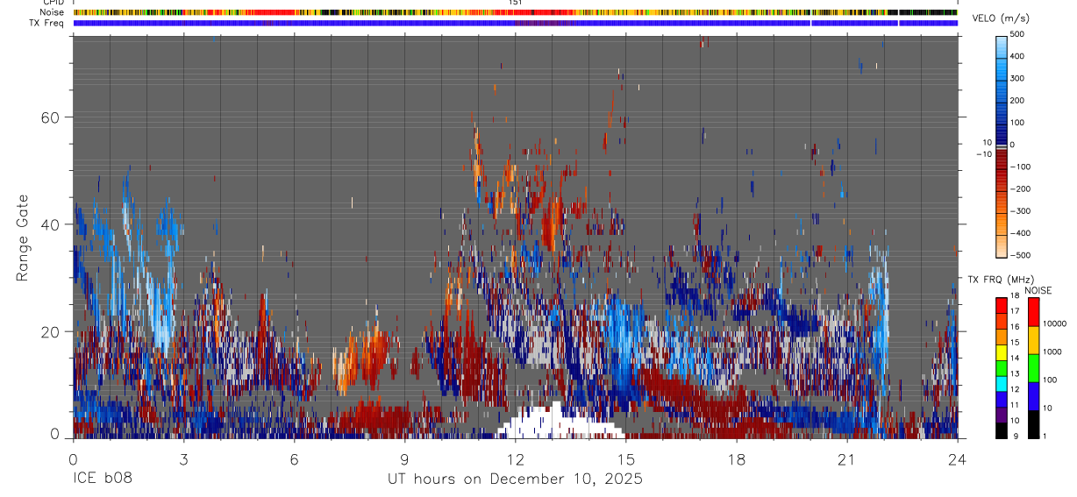The image size is (1077, 497).
Task: Click the 9 tick on the UT hours axis
Action: pyautogui.click(x=404, y=459)
